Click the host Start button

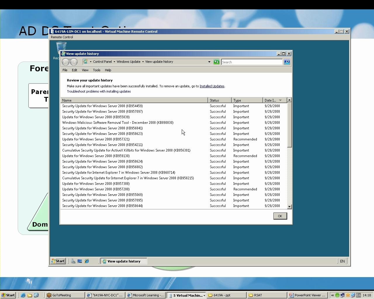(x=8, y=295)
